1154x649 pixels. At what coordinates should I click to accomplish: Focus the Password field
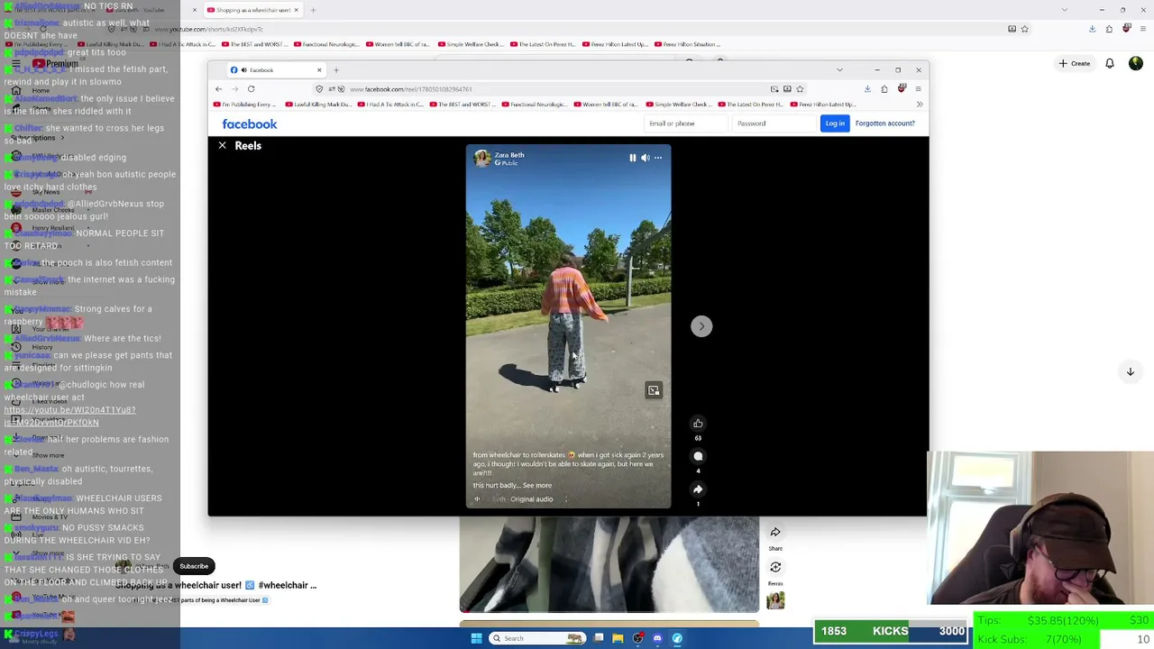pos(773,123)
